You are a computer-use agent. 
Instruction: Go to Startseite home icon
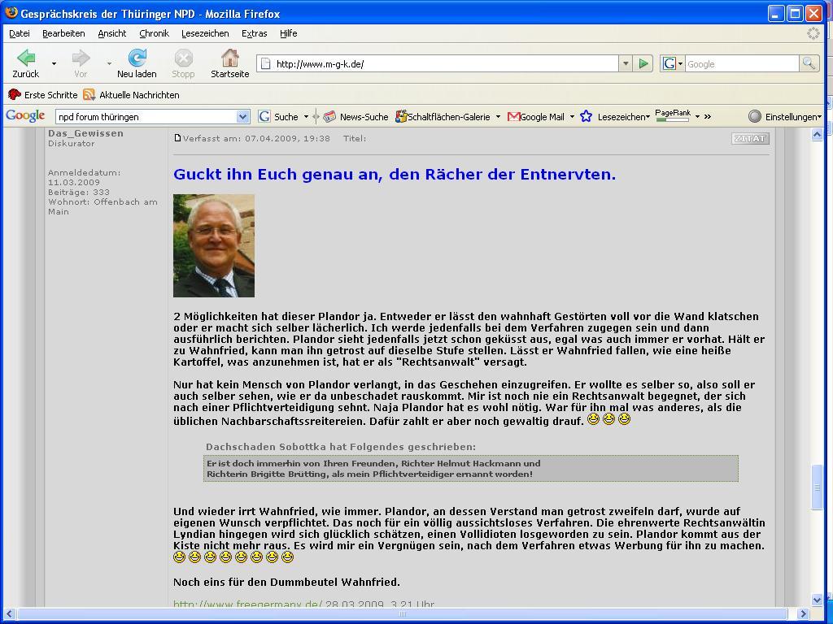click(x=229, y=58)
